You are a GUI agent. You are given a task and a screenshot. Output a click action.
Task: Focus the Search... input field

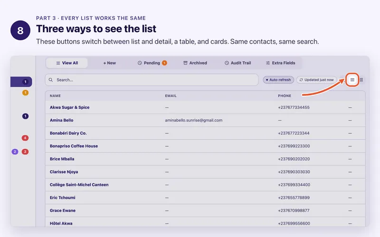click(x=152, y=80)
